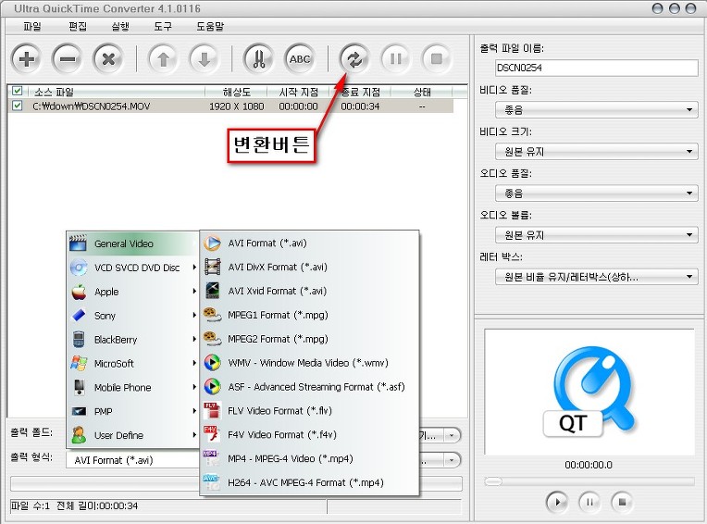The image size is (707, 524).
Task: Select the C:\down\DSCN0254.MOV row
Action: click(230, 106)
